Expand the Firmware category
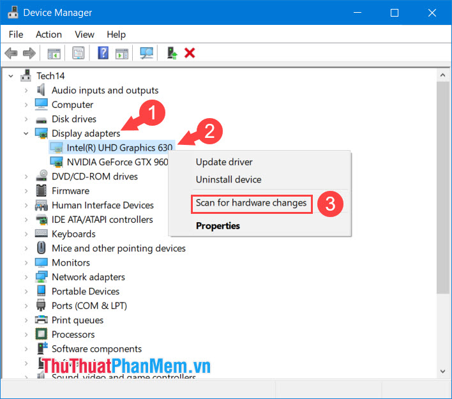This screenshot has height=399, width=452. click(x=26, y=191)
